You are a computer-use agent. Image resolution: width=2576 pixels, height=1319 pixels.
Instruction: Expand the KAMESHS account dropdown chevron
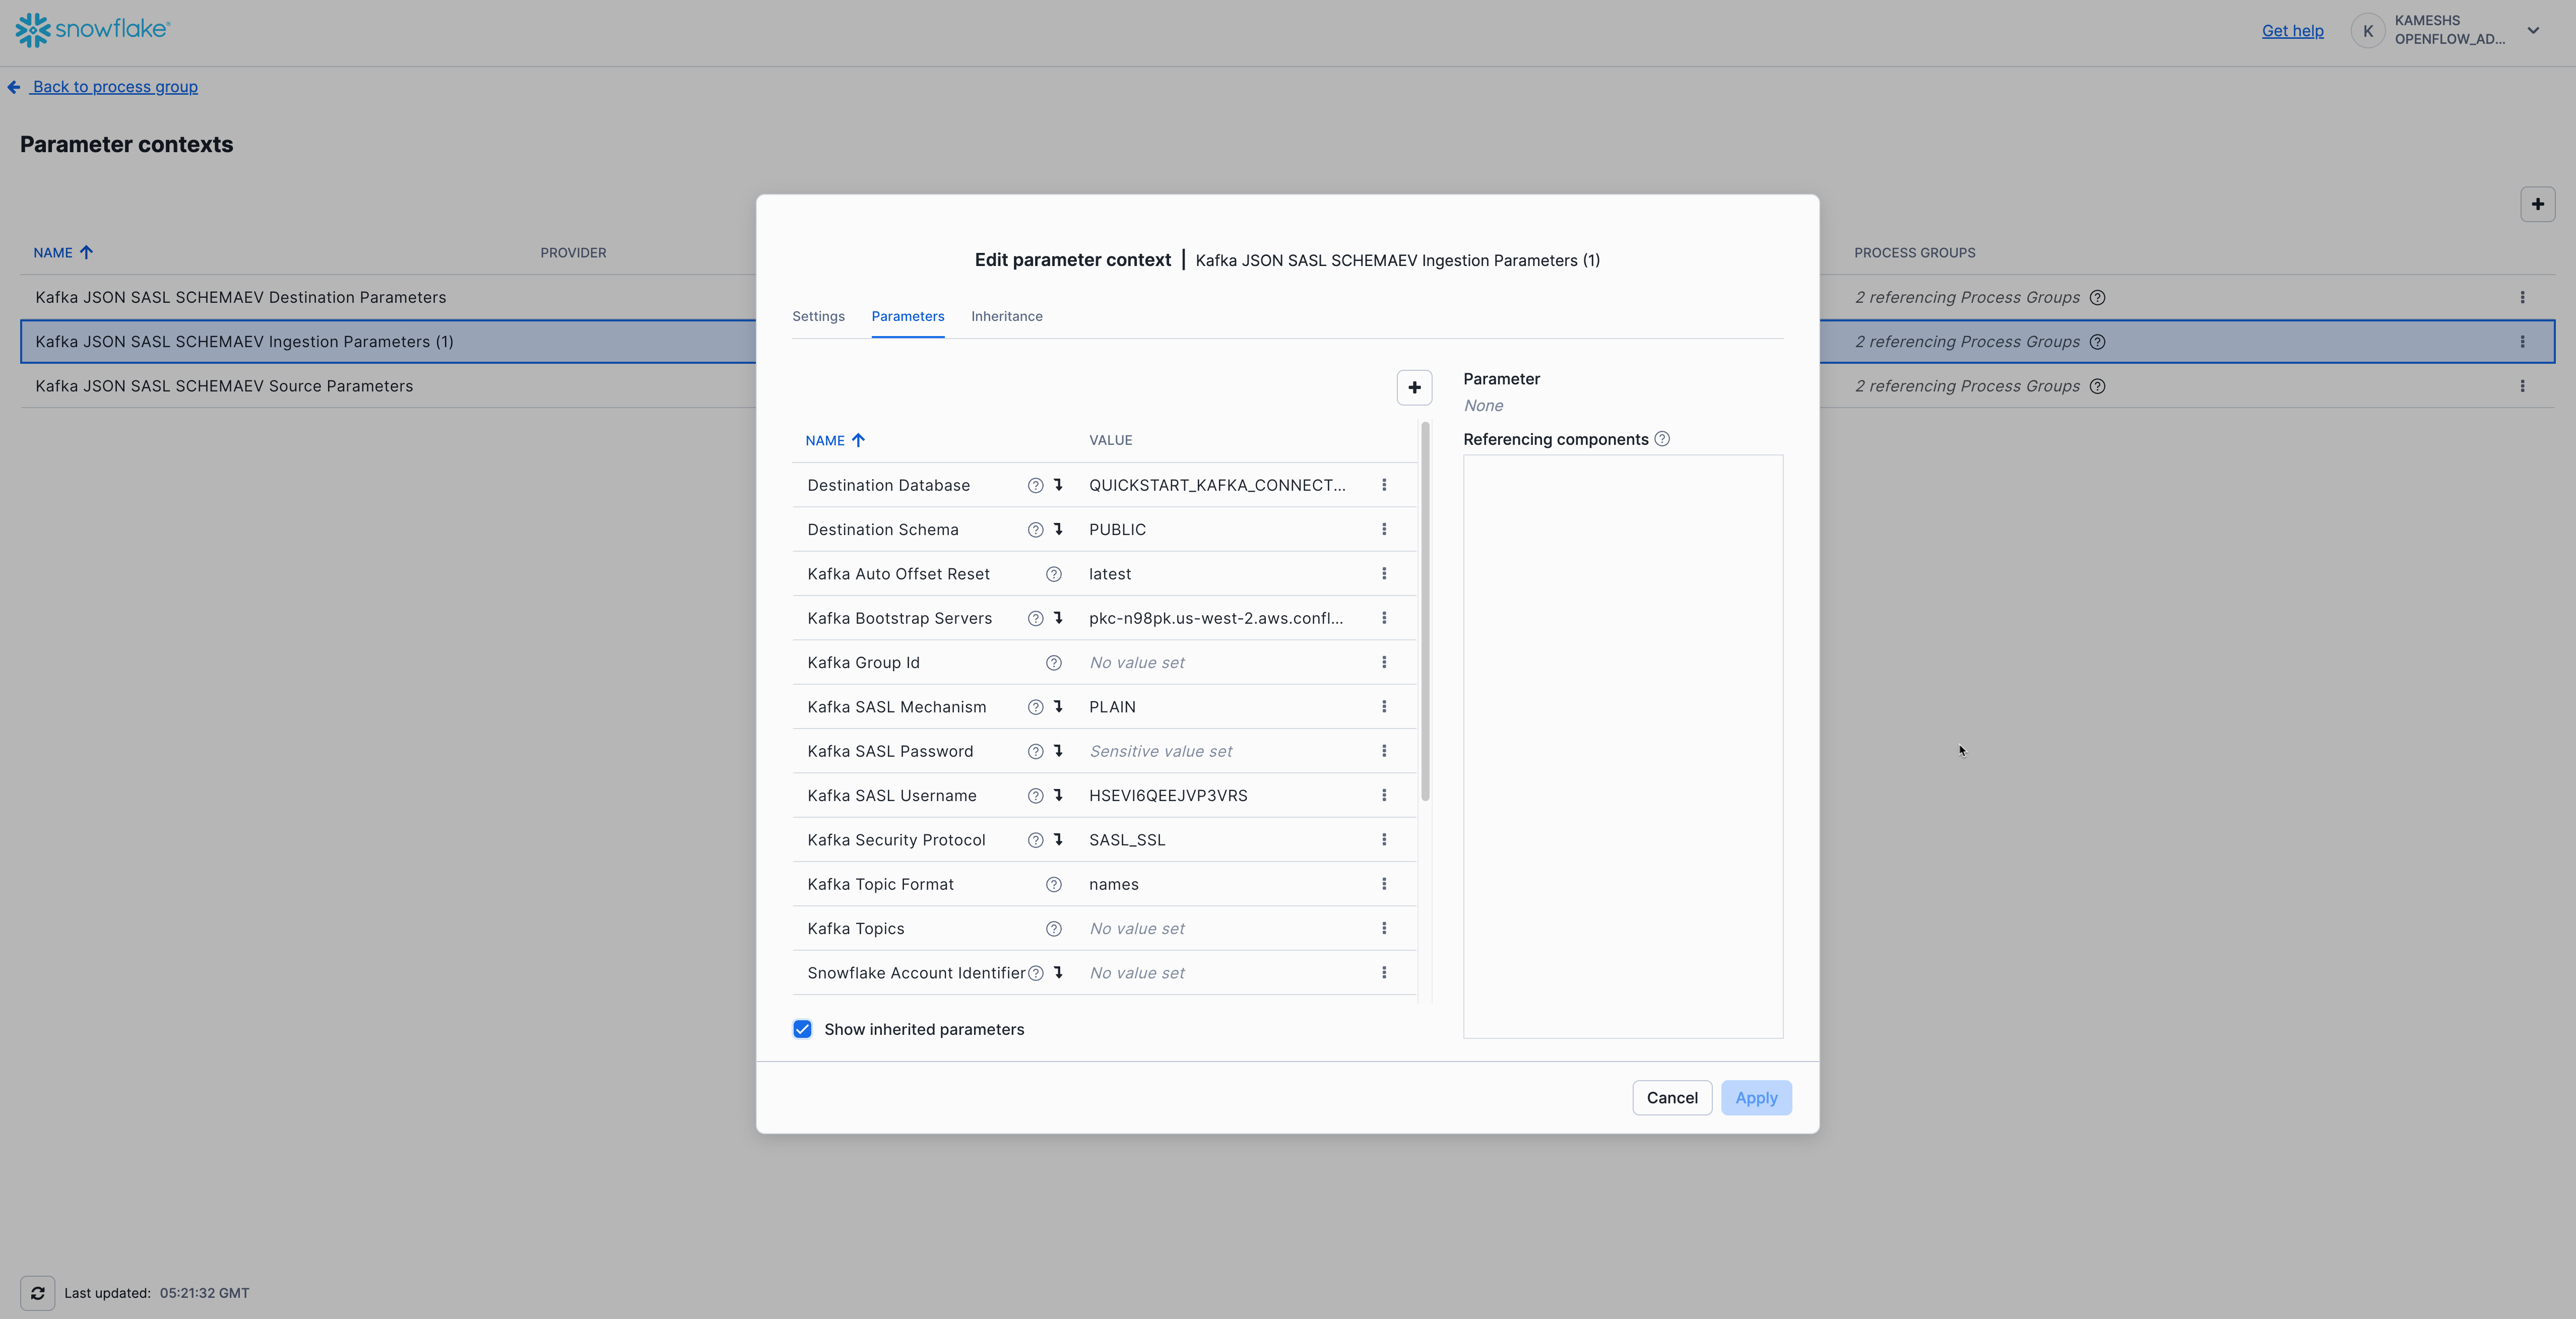point(2533,30)
